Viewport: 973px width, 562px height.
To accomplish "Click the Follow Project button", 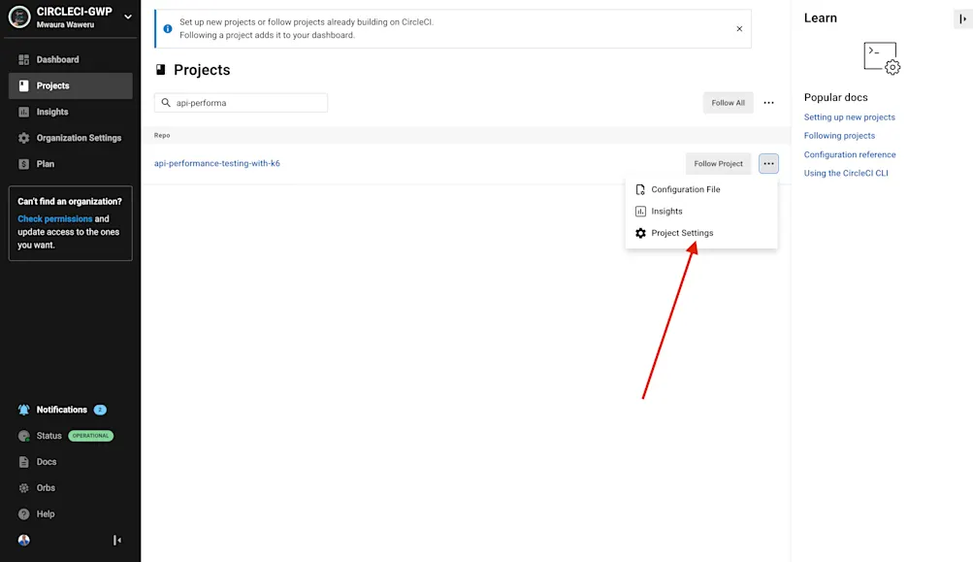I will click(x=718, y=164).
